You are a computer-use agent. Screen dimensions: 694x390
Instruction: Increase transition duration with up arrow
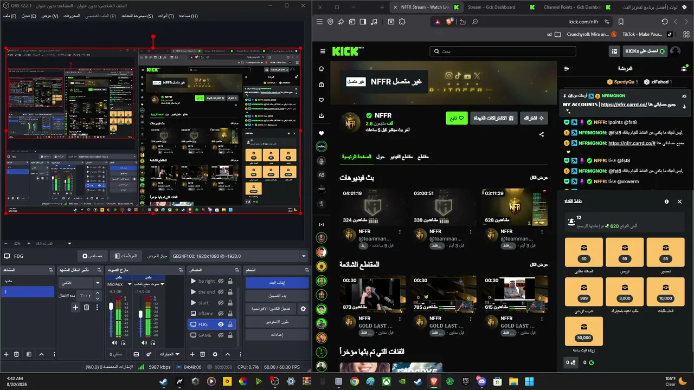[x=98, y=293]
